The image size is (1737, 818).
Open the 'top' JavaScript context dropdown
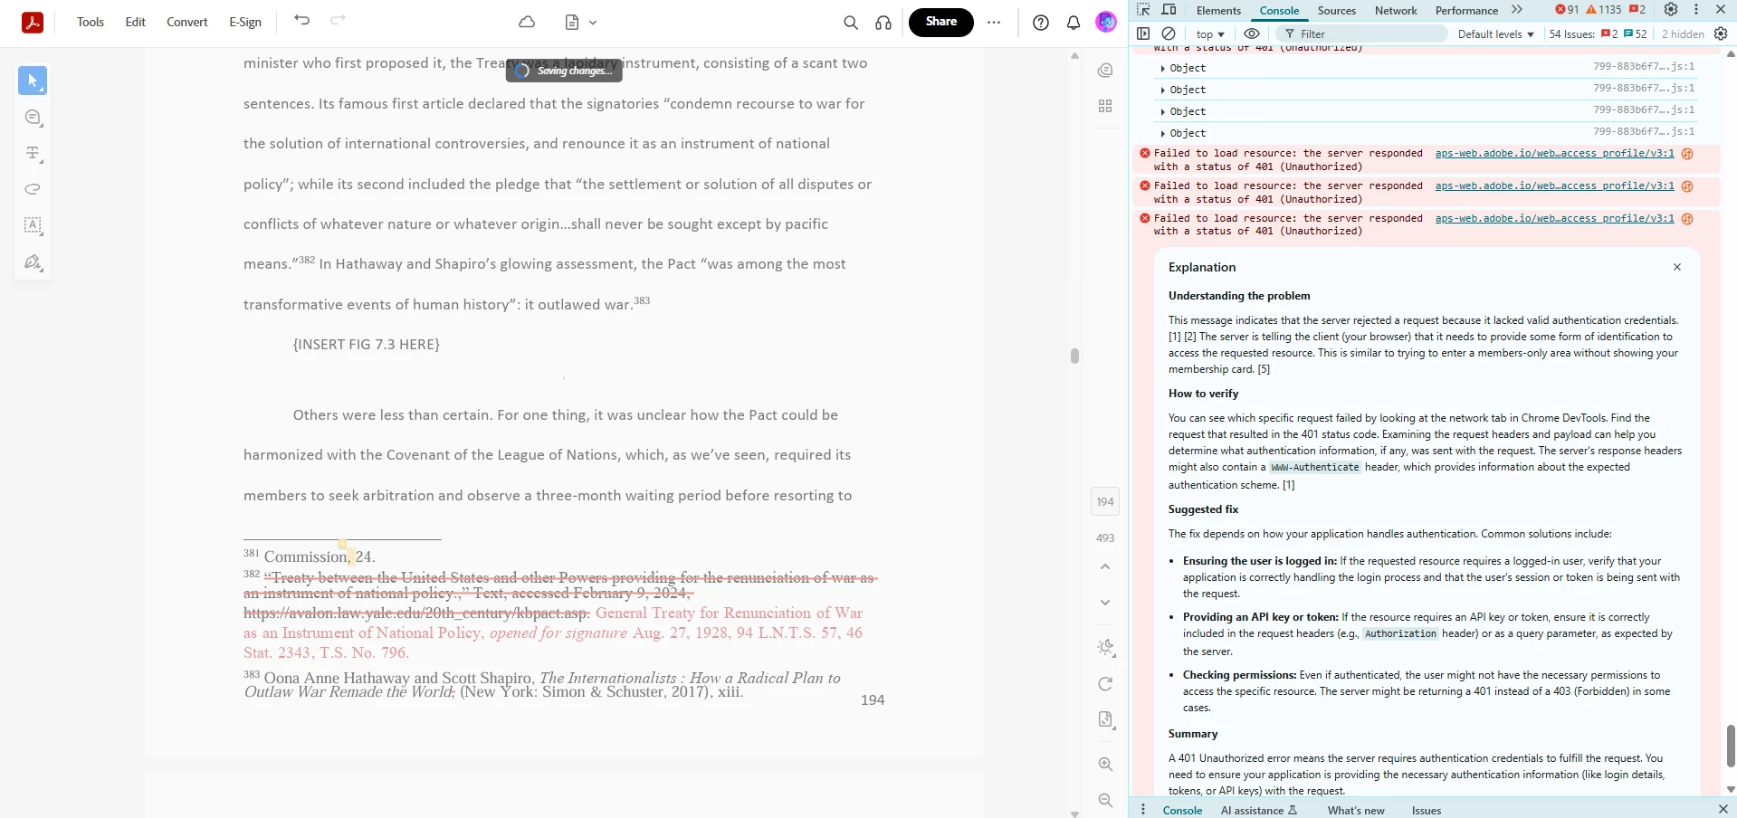1210,34
